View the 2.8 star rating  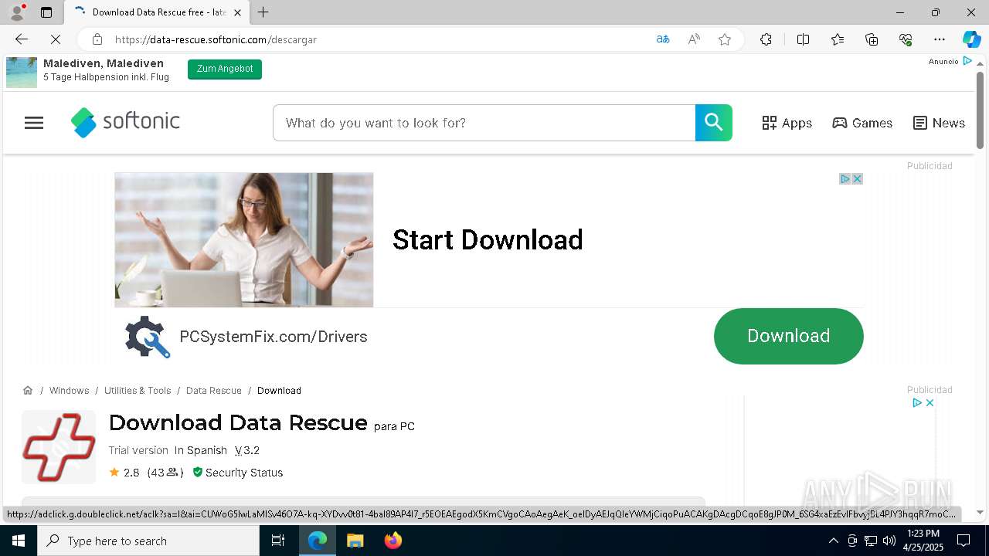click(124, 473)
